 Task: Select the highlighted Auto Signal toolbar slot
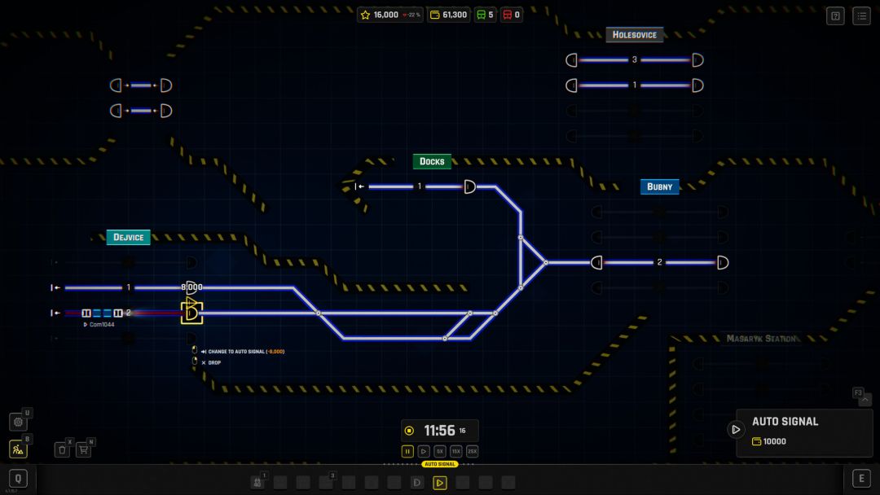(440, 483)
